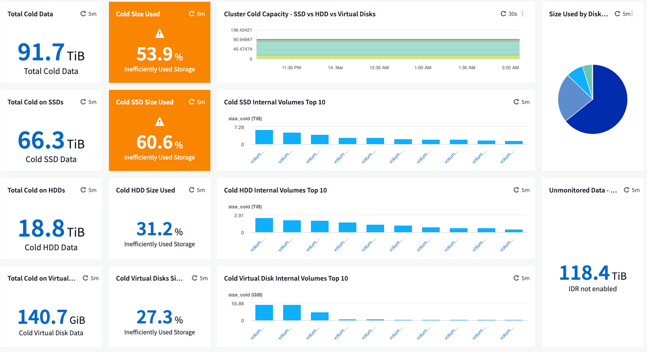Select the tallest bar in Cold SSD chart

264,137
